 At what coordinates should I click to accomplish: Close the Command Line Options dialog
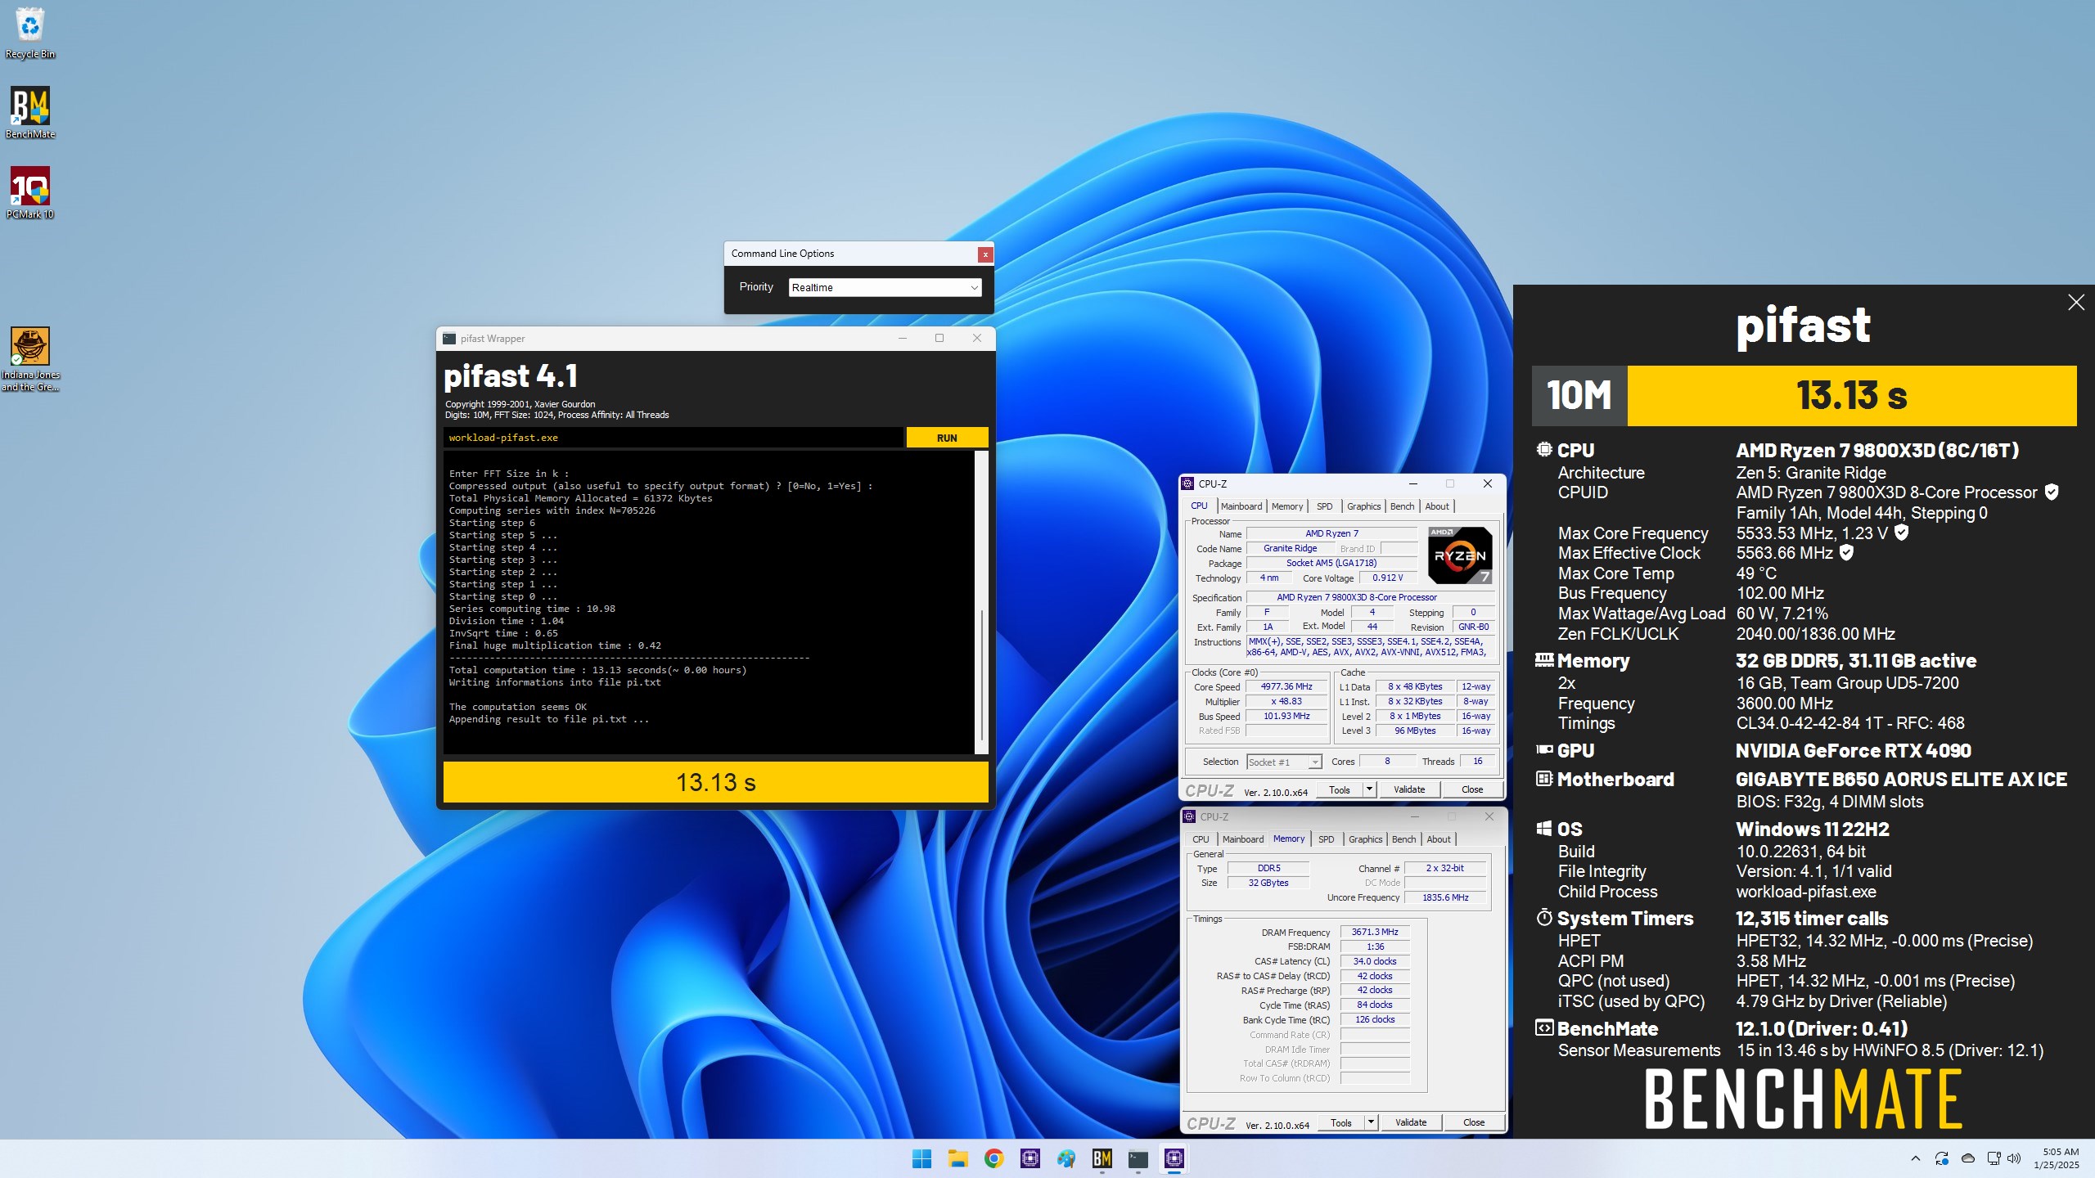tap(985, 254)
